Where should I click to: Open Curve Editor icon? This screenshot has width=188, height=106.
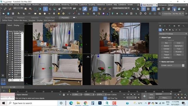(x=159, y=9)
